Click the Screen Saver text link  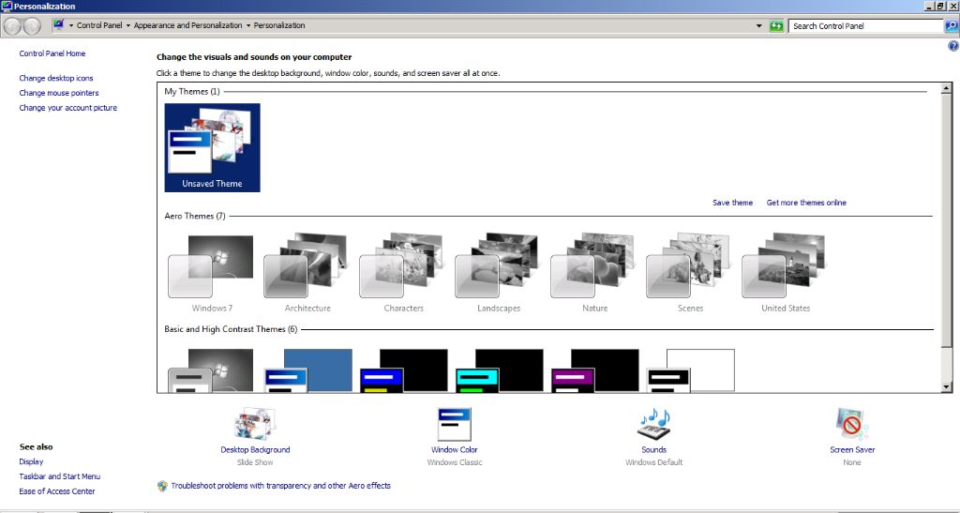852,450
